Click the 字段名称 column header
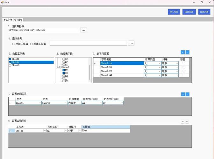Screen dimensions: 214x159 click(x=122, y=59)
